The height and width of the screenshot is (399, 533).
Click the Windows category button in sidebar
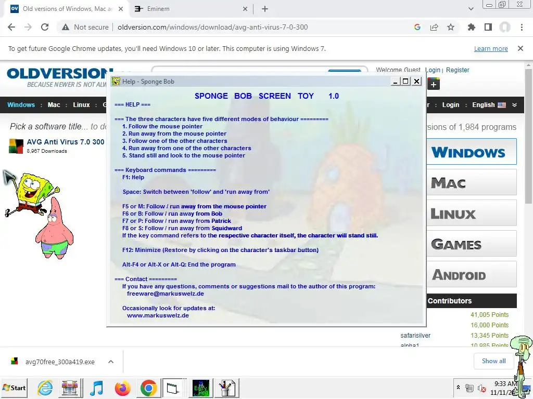[471, 152]
